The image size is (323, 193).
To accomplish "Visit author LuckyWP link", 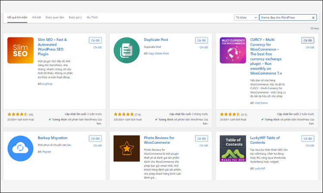I will click(x=260, y=169).
